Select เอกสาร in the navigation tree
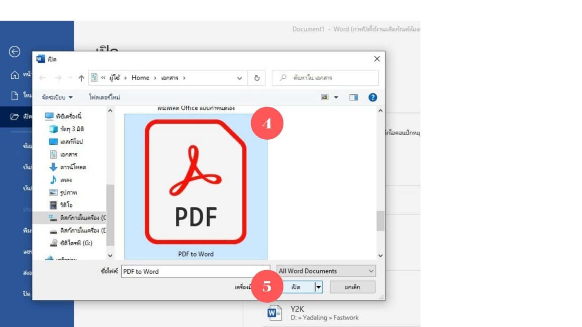 [63, 154]
